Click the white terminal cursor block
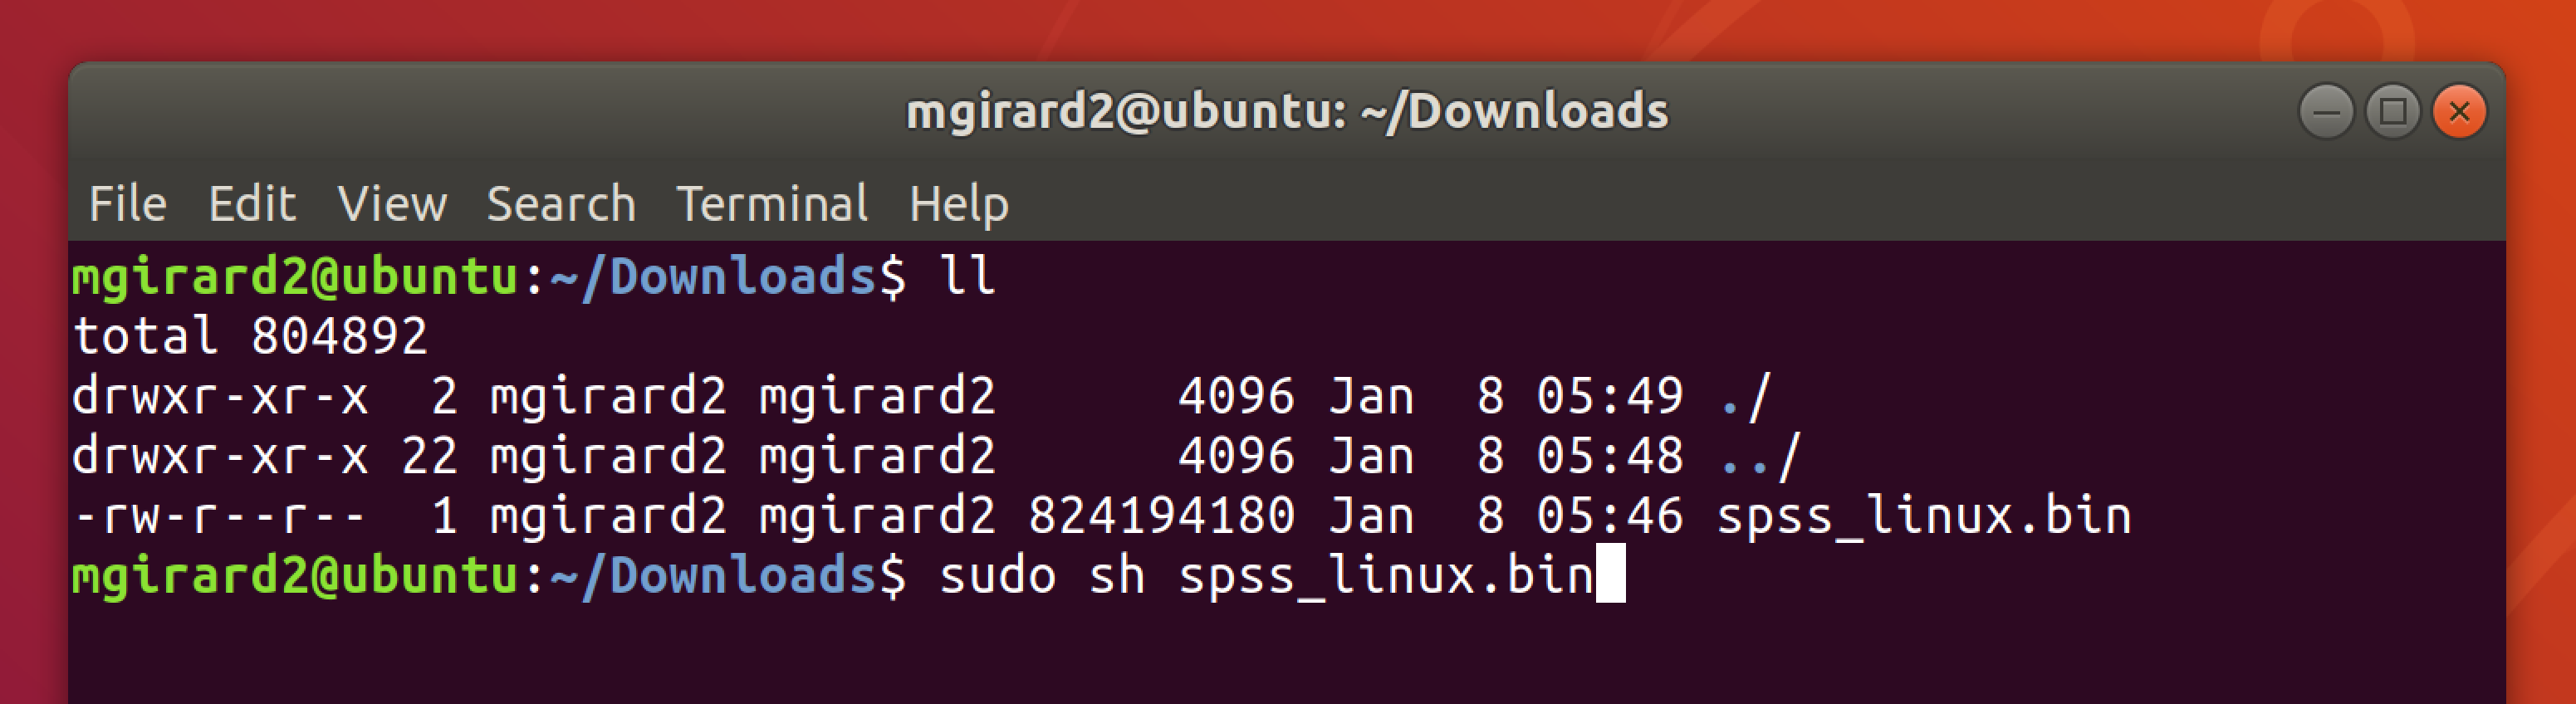This screenshot has height=704, width=2576. pos(1610,574)
